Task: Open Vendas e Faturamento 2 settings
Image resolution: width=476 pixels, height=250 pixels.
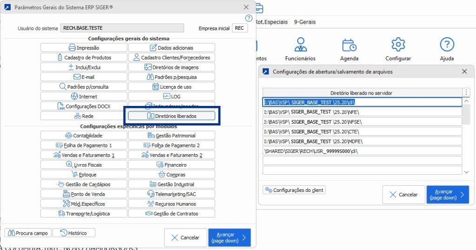Action: pos(172,155)
